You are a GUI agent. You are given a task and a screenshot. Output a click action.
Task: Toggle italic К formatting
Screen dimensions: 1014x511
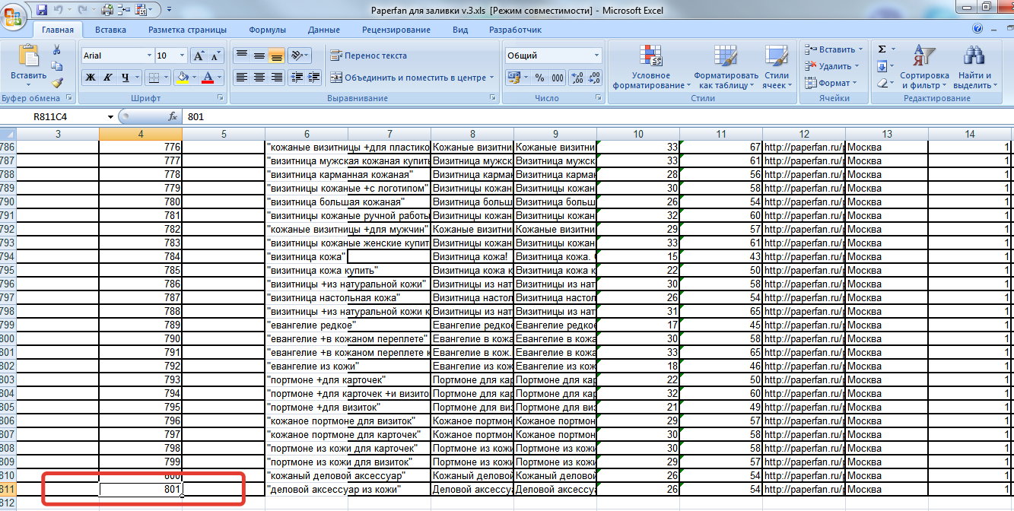[108, 78]
